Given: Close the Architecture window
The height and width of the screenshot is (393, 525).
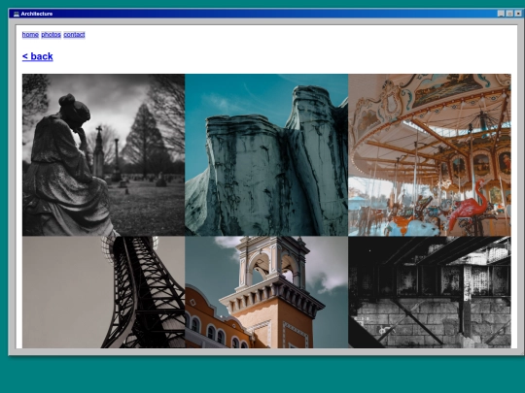Looking at the screenshot, I should click(518, 14).
